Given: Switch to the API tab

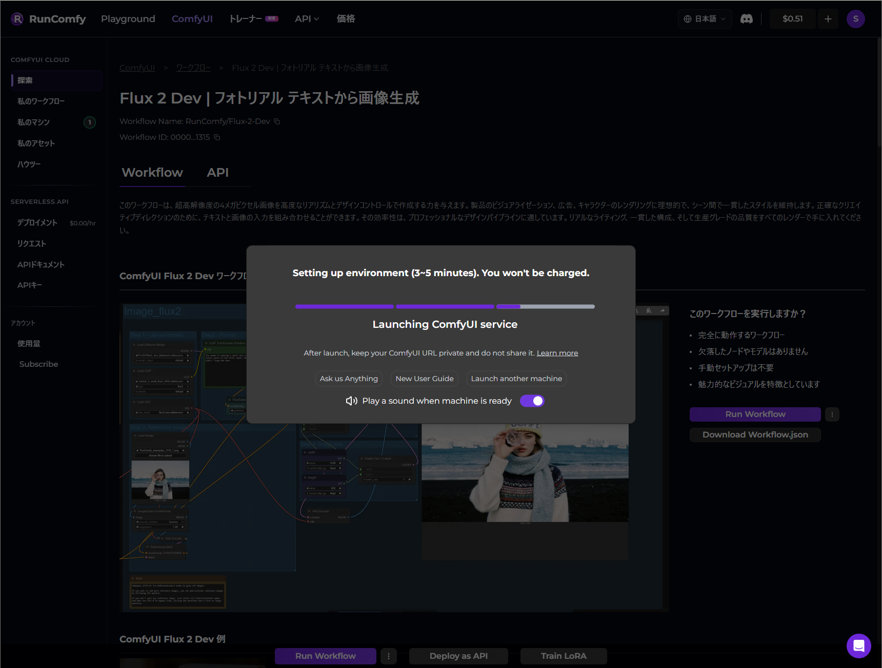Looking at the screenshot, I should 217,173.
